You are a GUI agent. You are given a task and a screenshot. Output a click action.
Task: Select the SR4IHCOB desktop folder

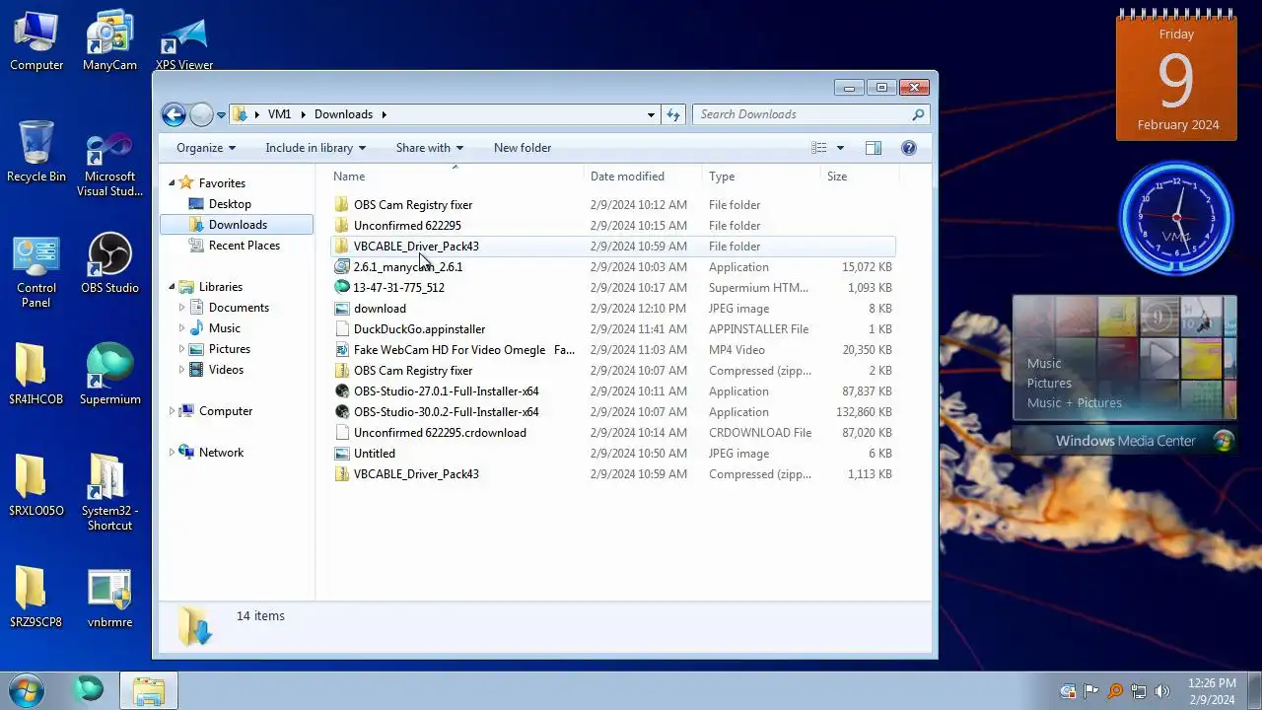click(x=36, y=376)
